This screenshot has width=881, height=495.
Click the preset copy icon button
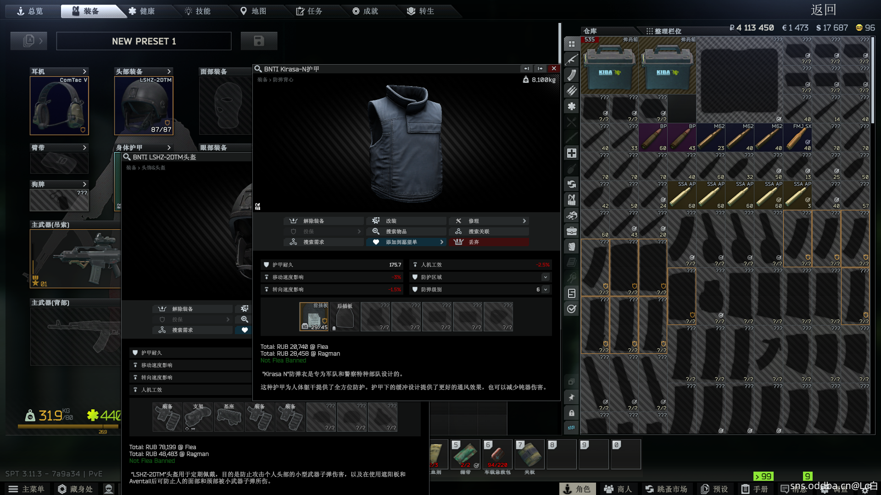pos(29,41)
